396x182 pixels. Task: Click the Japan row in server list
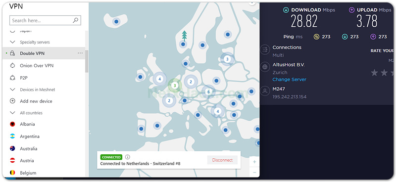click(44, 31)
